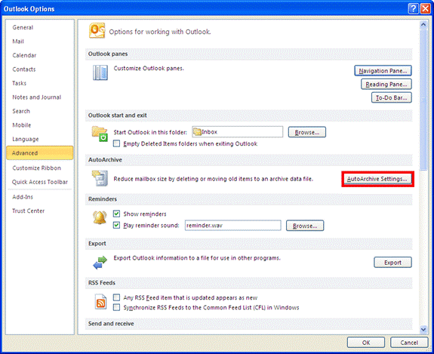Click the Navigation Pane button
Viewport: 434px width, 354px height.
click(383, 71)
